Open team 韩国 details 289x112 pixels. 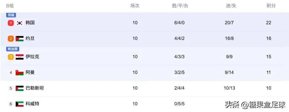[x=30, y=23]
